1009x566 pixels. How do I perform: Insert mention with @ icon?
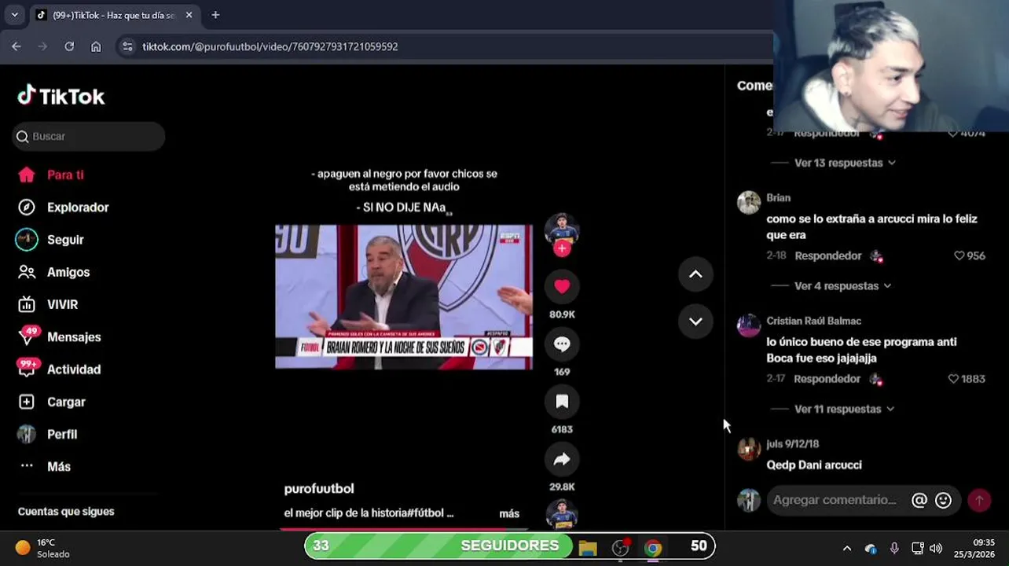(x=919, y=500)
